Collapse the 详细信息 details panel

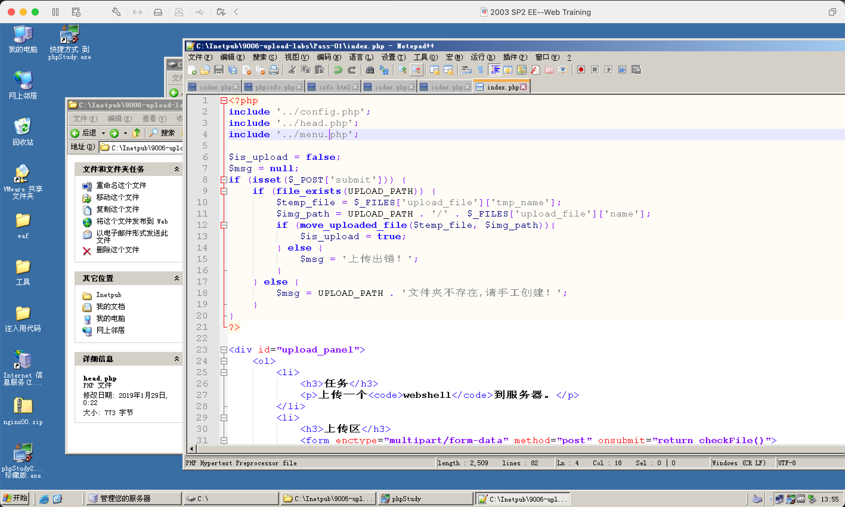coord(177,359)
